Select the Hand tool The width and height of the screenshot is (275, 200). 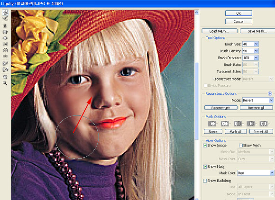[5, 77]
